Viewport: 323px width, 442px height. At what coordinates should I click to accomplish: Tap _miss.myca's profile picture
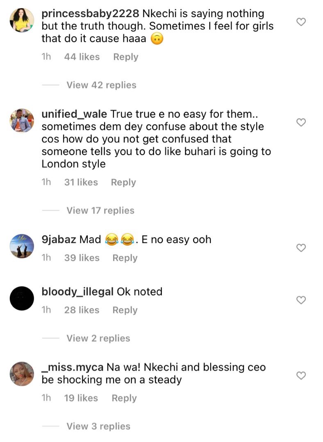click(x=22, y=373)
